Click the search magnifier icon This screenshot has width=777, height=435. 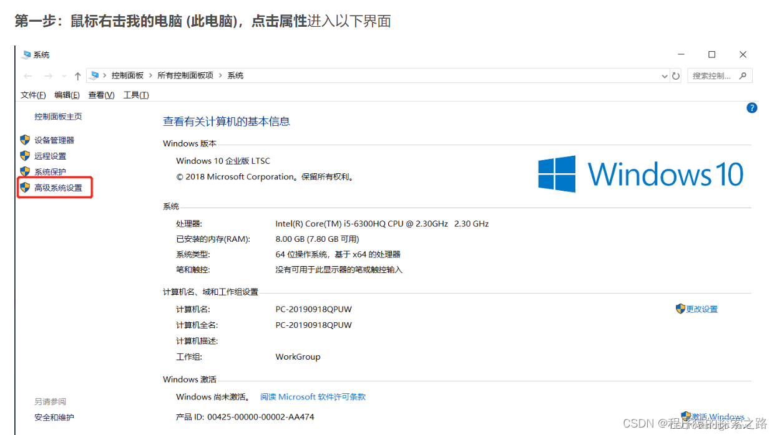click(x=743, y=76)
